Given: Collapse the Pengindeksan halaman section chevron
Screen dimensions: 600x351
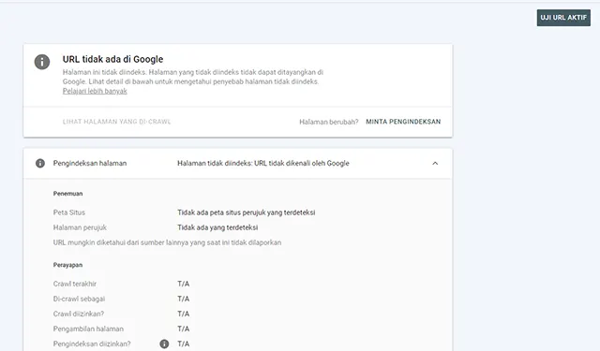Looking at the screenshot, I should pyautogui.click(x=435, y=164).
